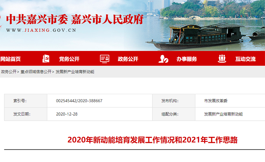This screenshot has width=265, height=162.
Task: Select the 政务公开 label in the red navigation bar
Action: pos(128,59)
